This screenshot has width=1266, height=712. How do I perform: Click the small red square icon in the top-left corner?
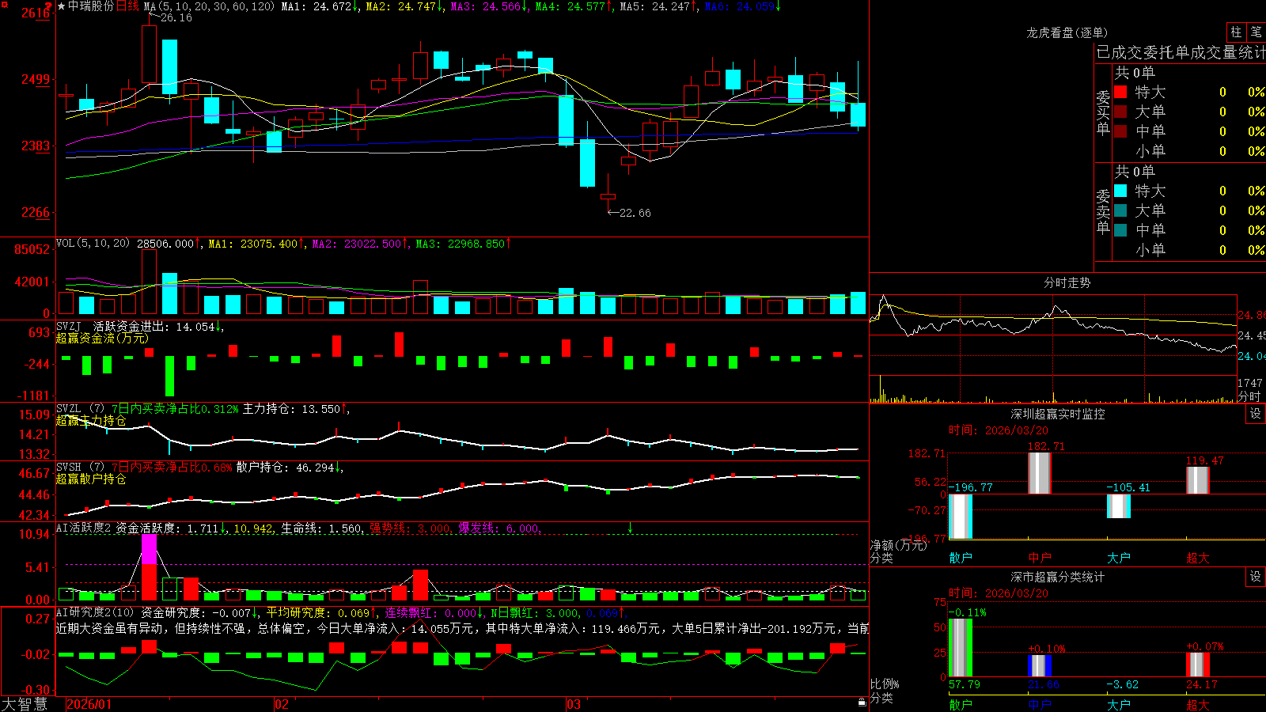(4, 5)
